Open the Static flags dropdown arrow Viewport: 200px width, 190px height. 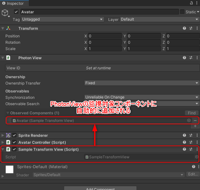(198, 12)
